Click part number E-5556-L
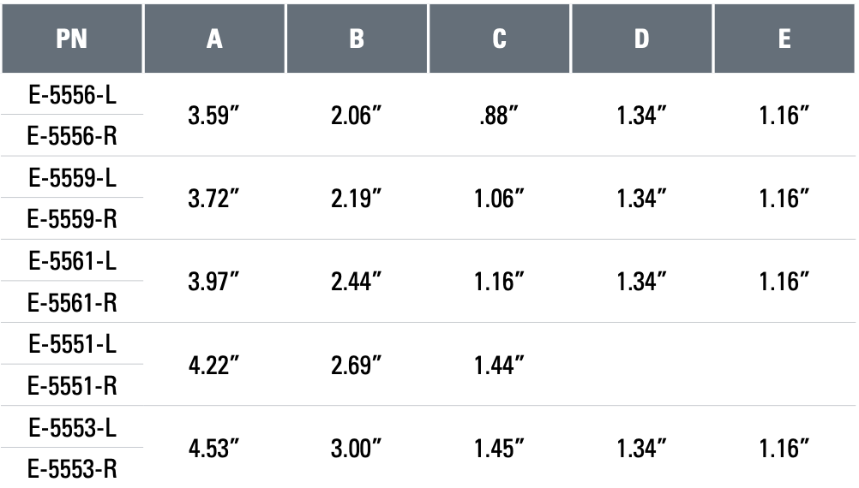Viewport: 859px width, 488px height. 72,95
